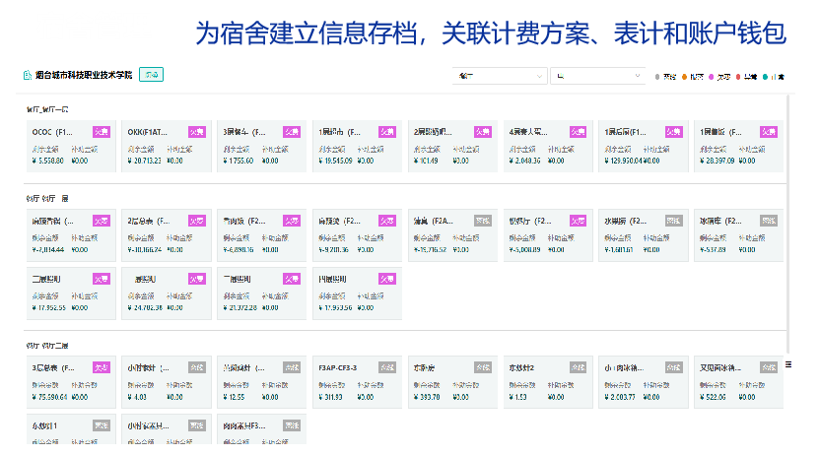Click the gray legend dot

(x=657, y=77)
